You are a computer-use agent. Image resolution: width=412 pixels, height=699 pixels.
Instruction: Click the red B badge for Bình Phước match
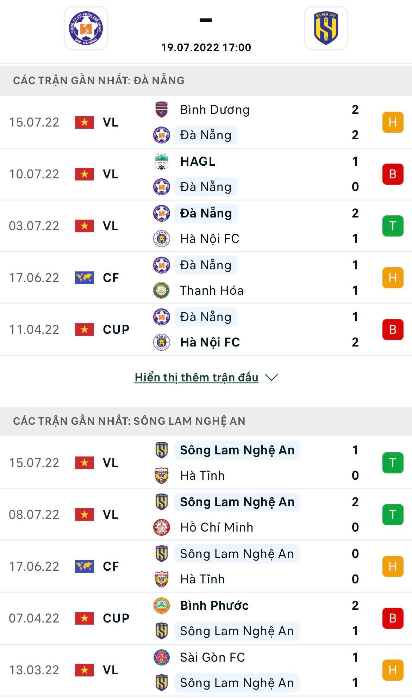click(393, 618)
